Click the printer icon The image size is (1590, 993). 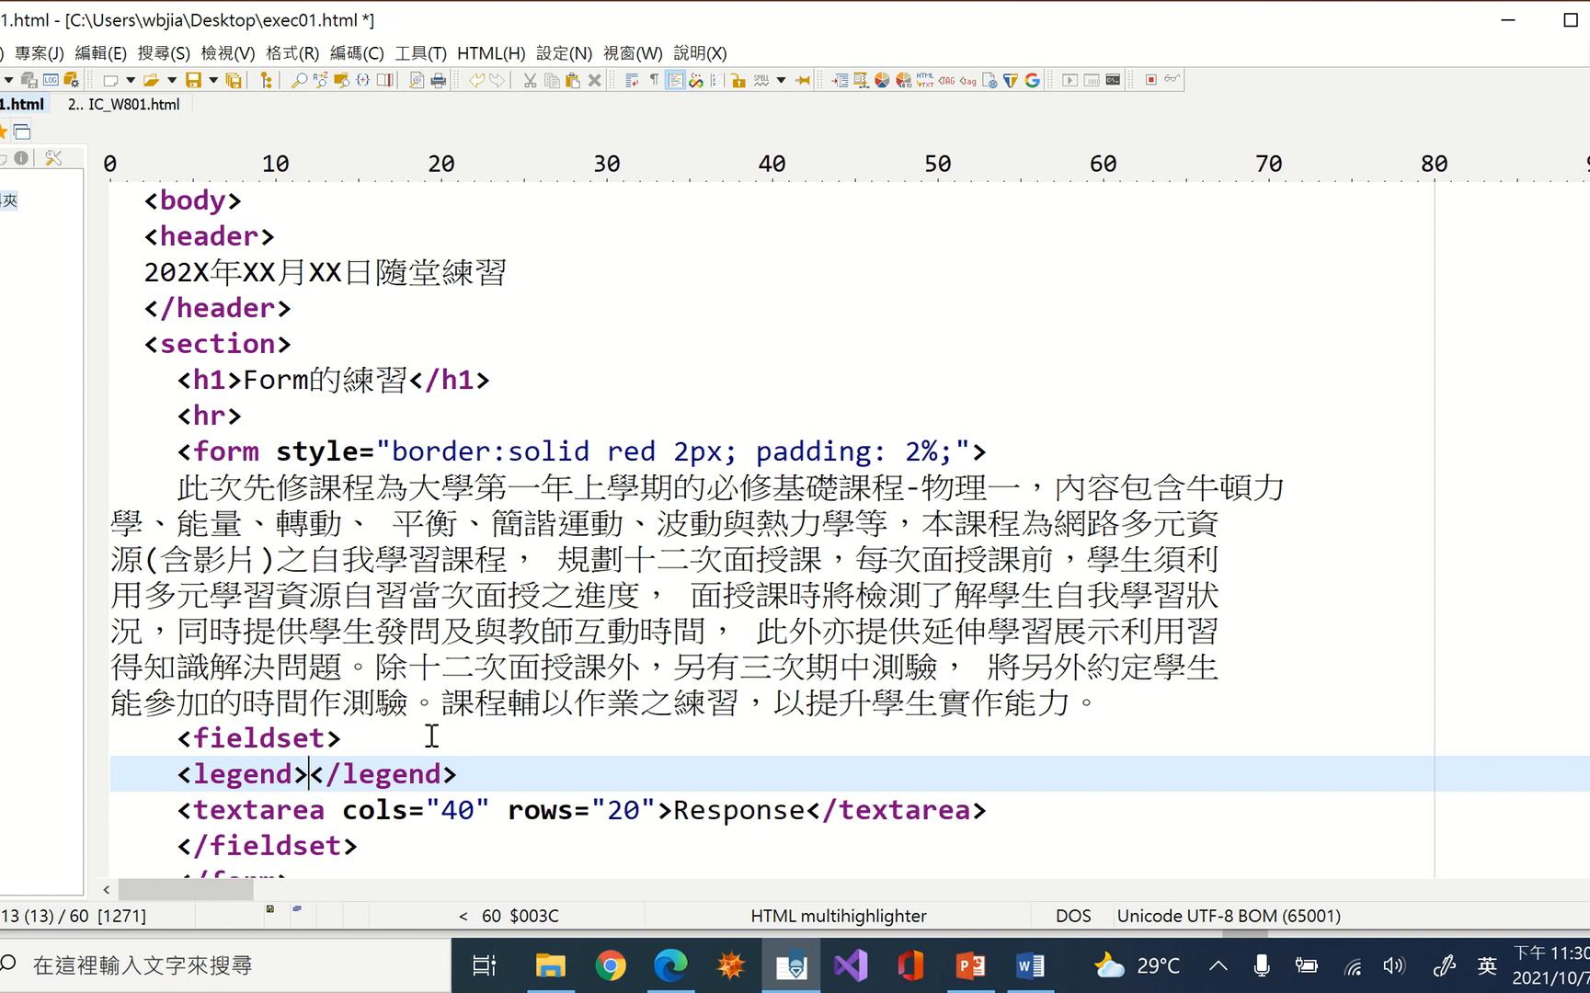tap(438, 80)
